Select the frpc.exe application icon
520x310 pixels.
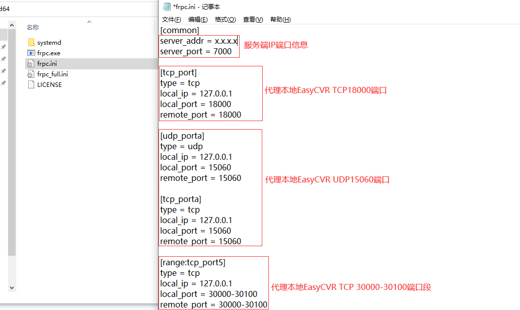pos(31,53)
